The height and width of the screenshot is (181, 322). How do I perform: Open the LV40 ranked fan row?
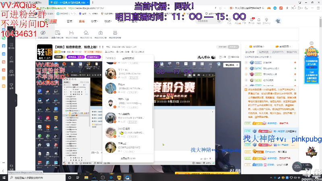coord(270,80)
